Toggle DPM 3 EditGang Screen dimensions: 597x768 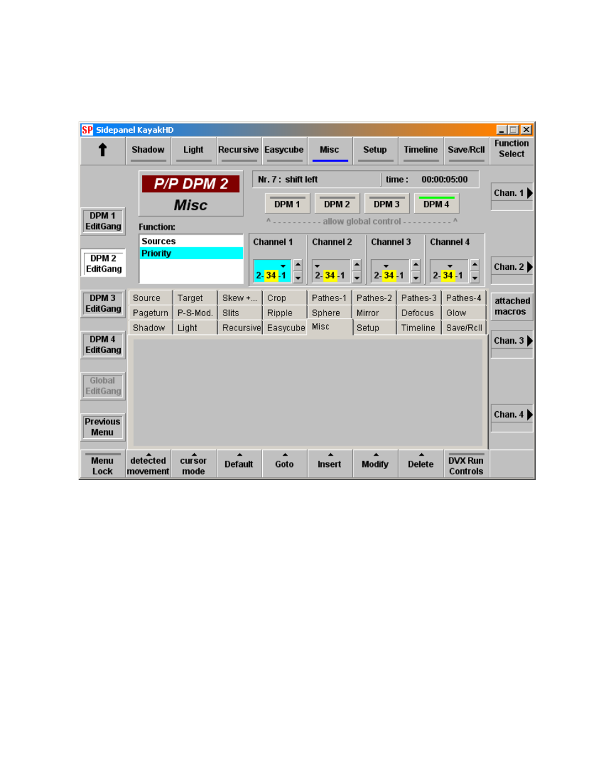103,304
